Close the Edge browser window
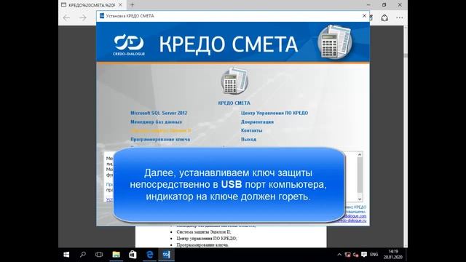 tap(400, 5)
